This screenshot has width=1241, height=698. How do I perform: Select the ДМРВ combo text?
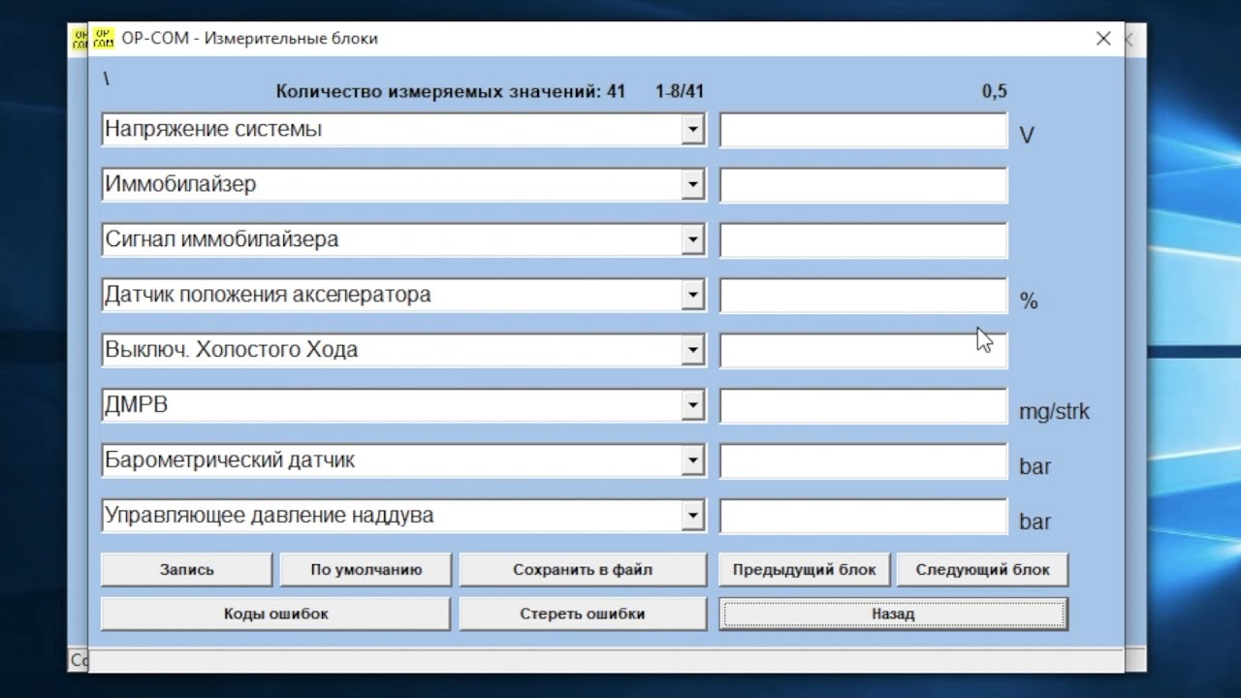coord(137,405)
